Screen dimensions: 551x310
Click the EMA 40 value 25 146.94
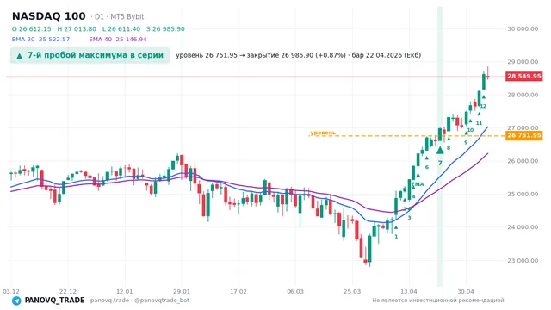[x=131, y=40]
